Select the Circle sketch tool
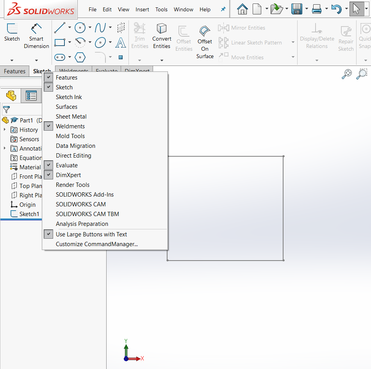Image resolution: width=371 pixels, height=369 pixels. (x=80, y=28)
